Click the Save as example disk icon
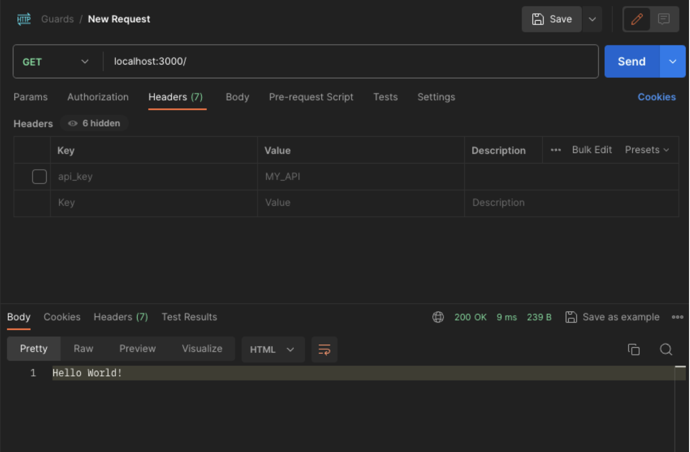The image size is (690, 452). pyautogui.click(x=571, y=317)
